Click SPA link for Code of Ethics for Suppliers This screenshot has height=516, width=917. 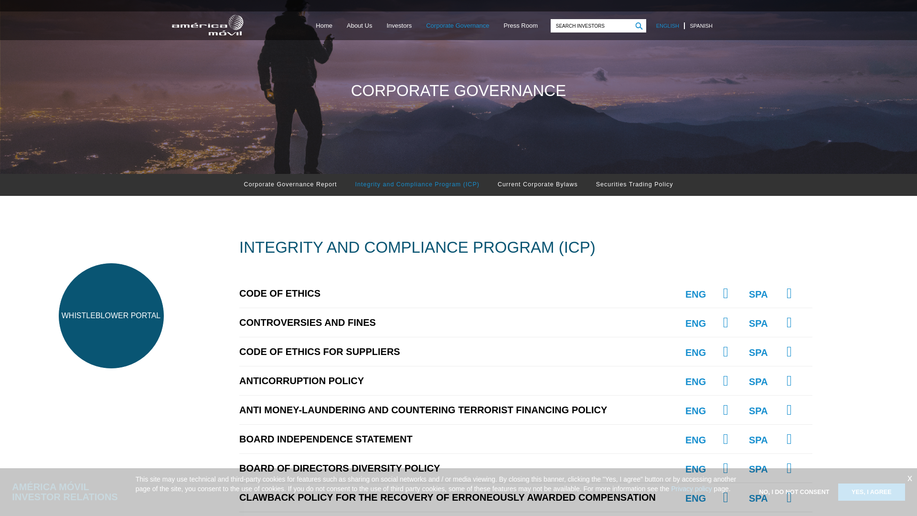pos(758,353)
